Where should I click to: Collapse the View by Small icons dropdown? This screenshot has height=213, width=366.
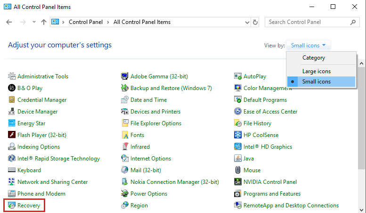[309, 46]
